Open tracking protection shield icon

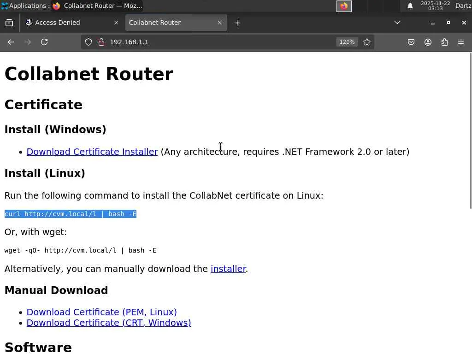(88, 42)
